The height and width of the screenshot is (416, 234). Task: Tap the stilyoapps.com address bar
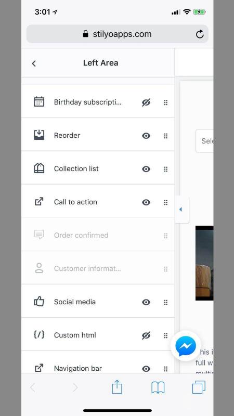[118, 34]
